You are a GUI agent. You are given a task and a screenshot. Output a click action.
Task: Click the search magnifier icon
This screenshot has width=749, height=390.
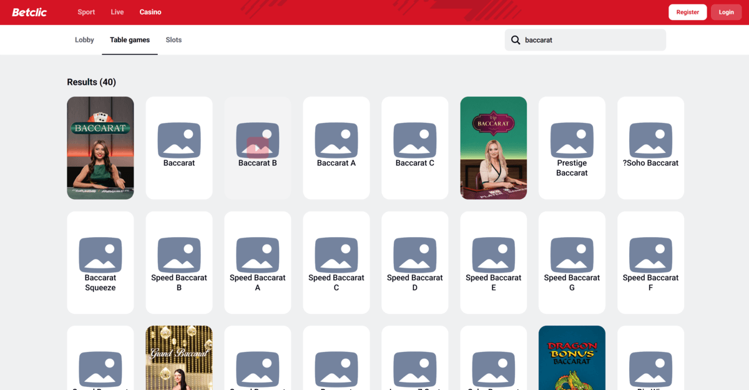[516, 40]
